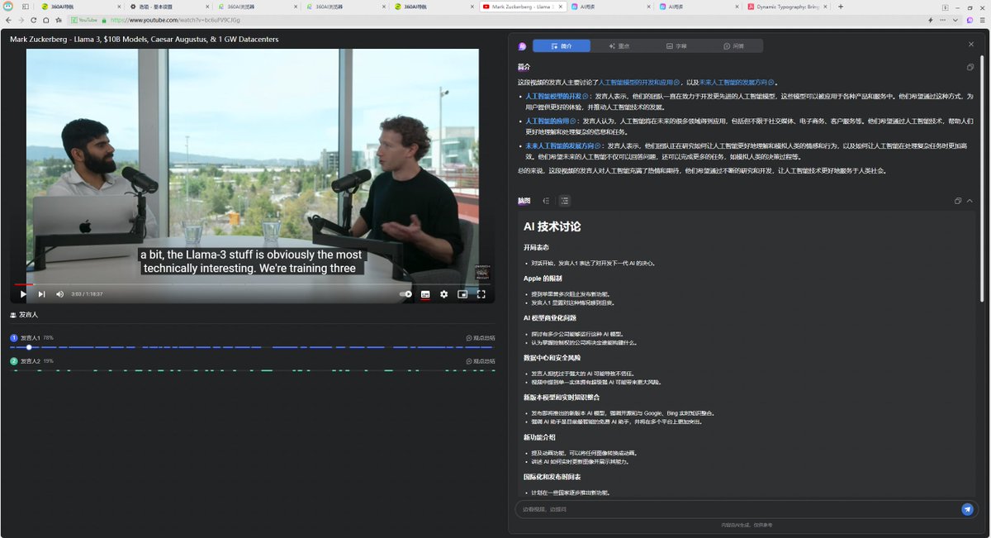The height and width of the screenshot is (538, 991).
Task: Switch to the 问答 tab
Action: coord(733,46)
